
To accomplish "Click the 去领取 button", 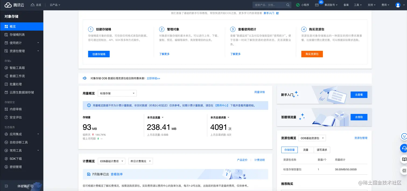I will [x=359, y=117].
